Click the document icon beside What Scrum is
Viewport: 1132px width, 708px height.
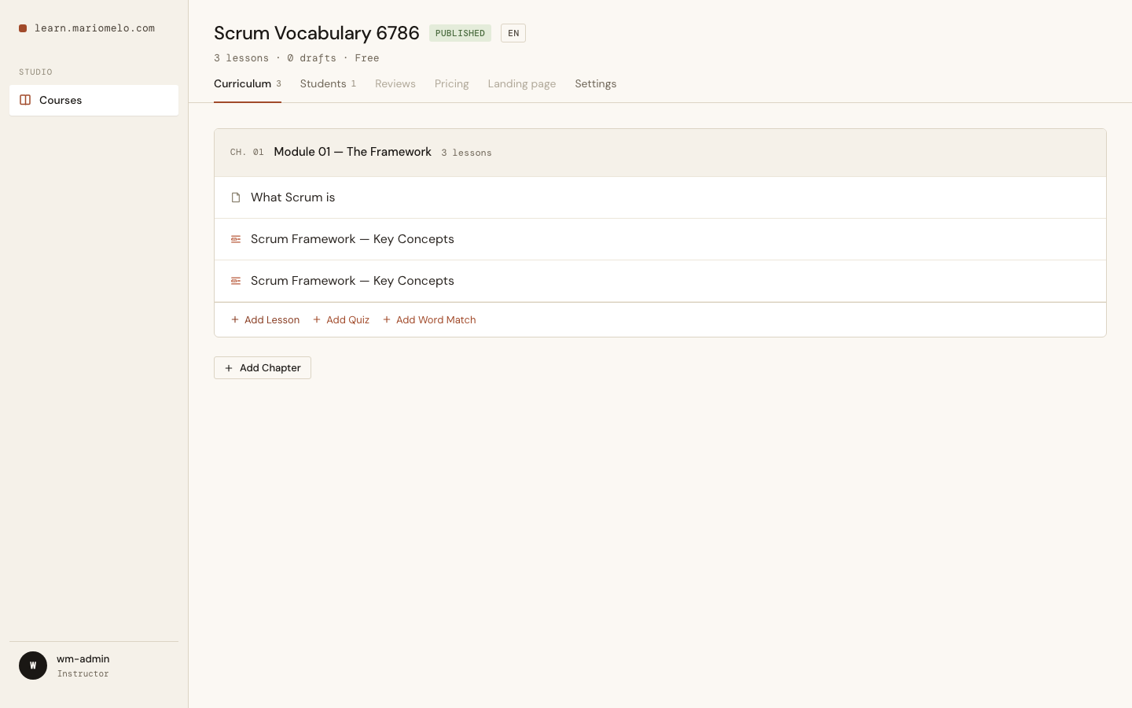(236, 197)
